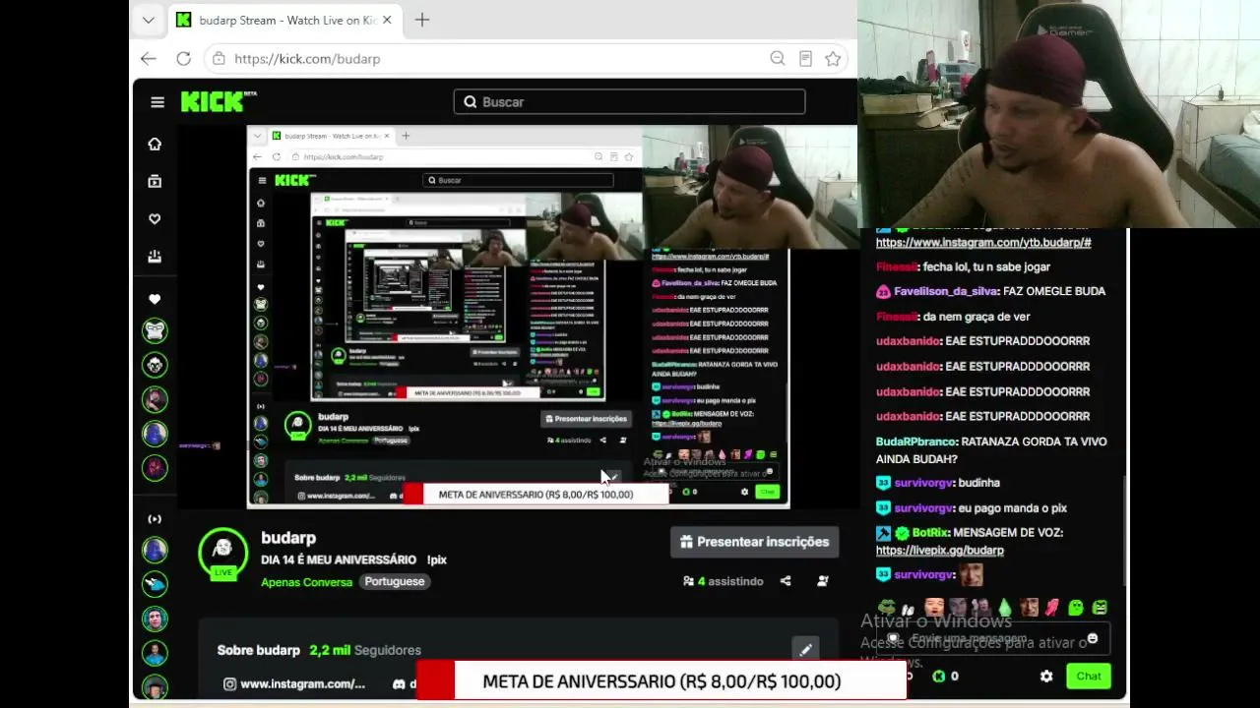Open the instagram.com/ytb.budarp chat link
Viewport: 1260px width, 708px height.
tap(983, 242)
